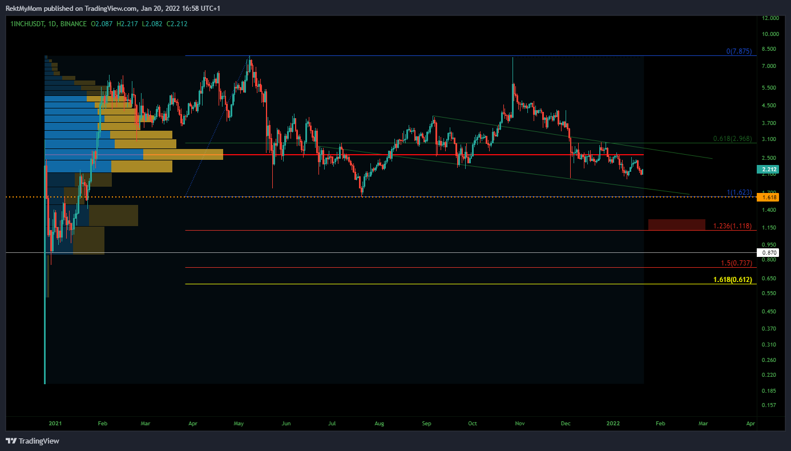The image size is (791, 451).
Task: Click 4.500 on the price axis
Action: coord(770,106)
